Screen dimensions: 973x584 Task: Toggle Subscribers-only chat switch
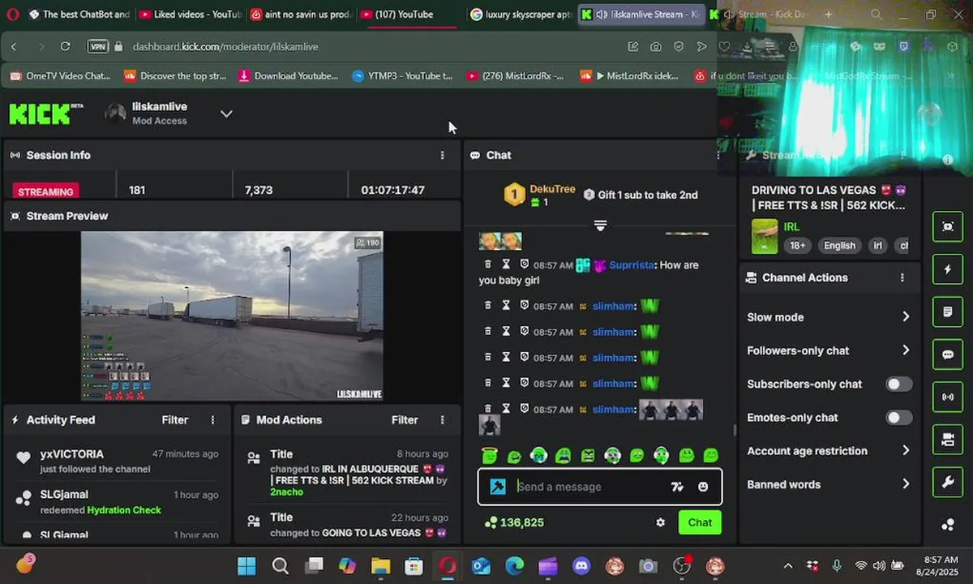(898, 384)
